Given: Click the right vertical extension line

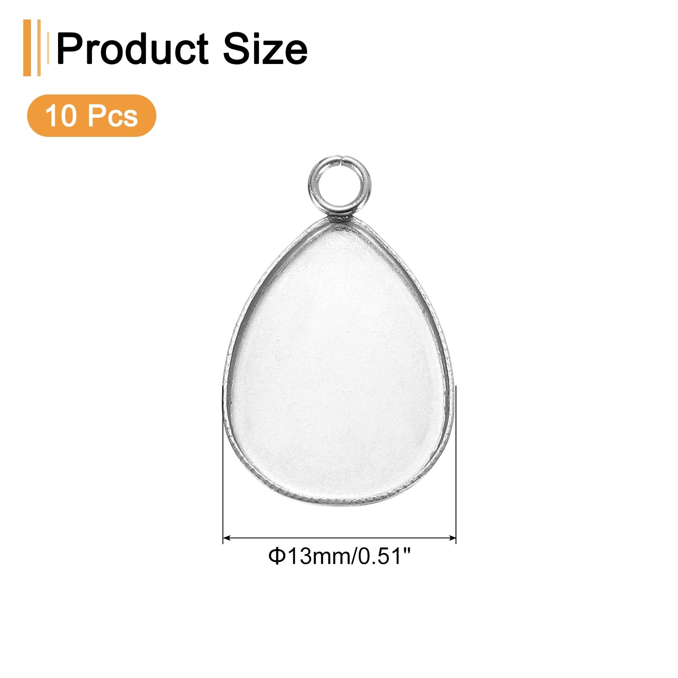Looking at the screenshot, I should [x=456, y=465].
